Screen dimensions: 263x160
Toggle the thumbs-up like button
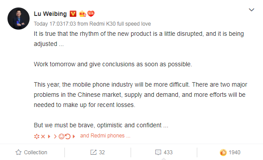coord(223,152)
